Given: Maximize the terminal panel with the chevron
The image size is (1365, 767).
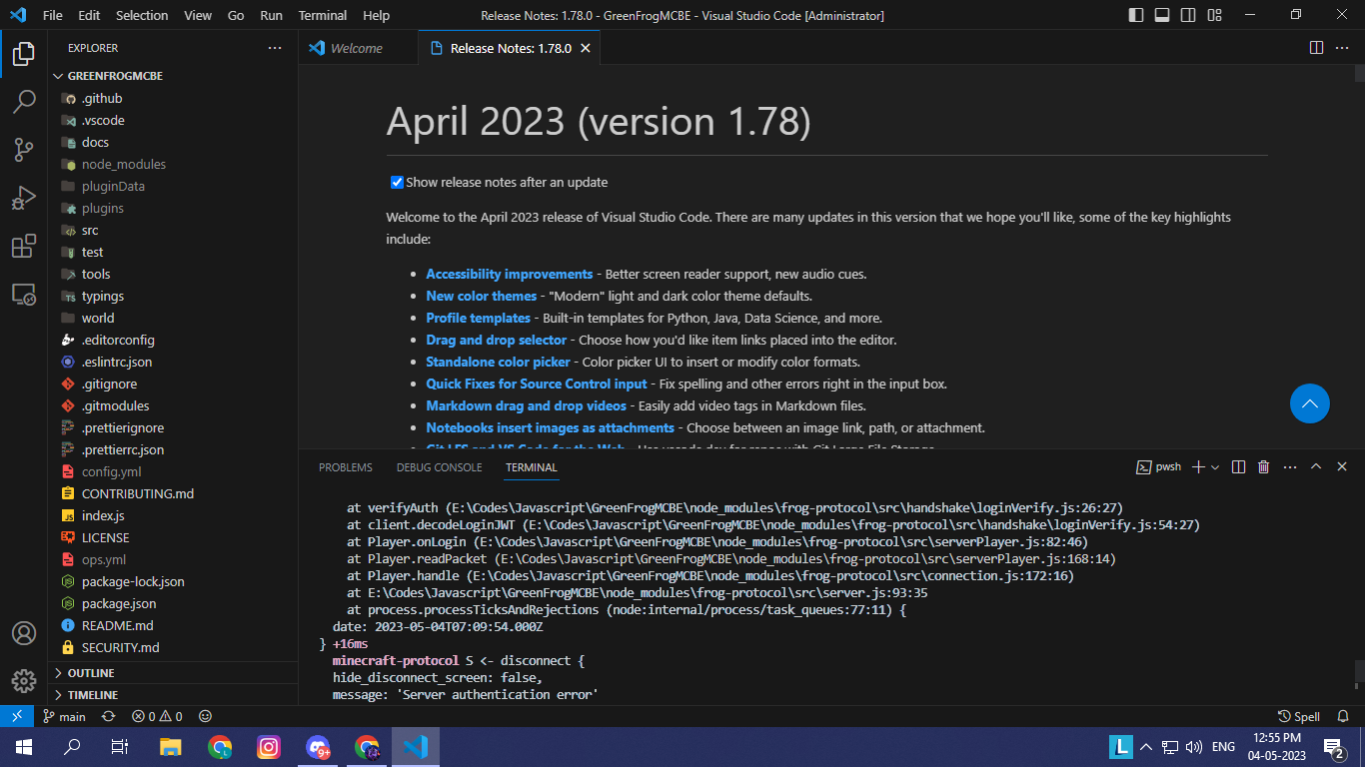Looking at the screenshot, I should (1316, 466).
